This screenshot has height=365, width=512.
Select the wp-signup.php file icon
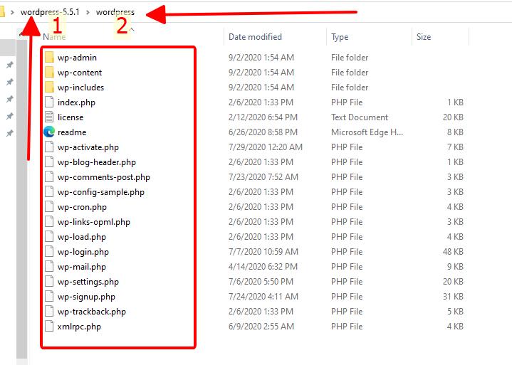click(x=49, y=297)
